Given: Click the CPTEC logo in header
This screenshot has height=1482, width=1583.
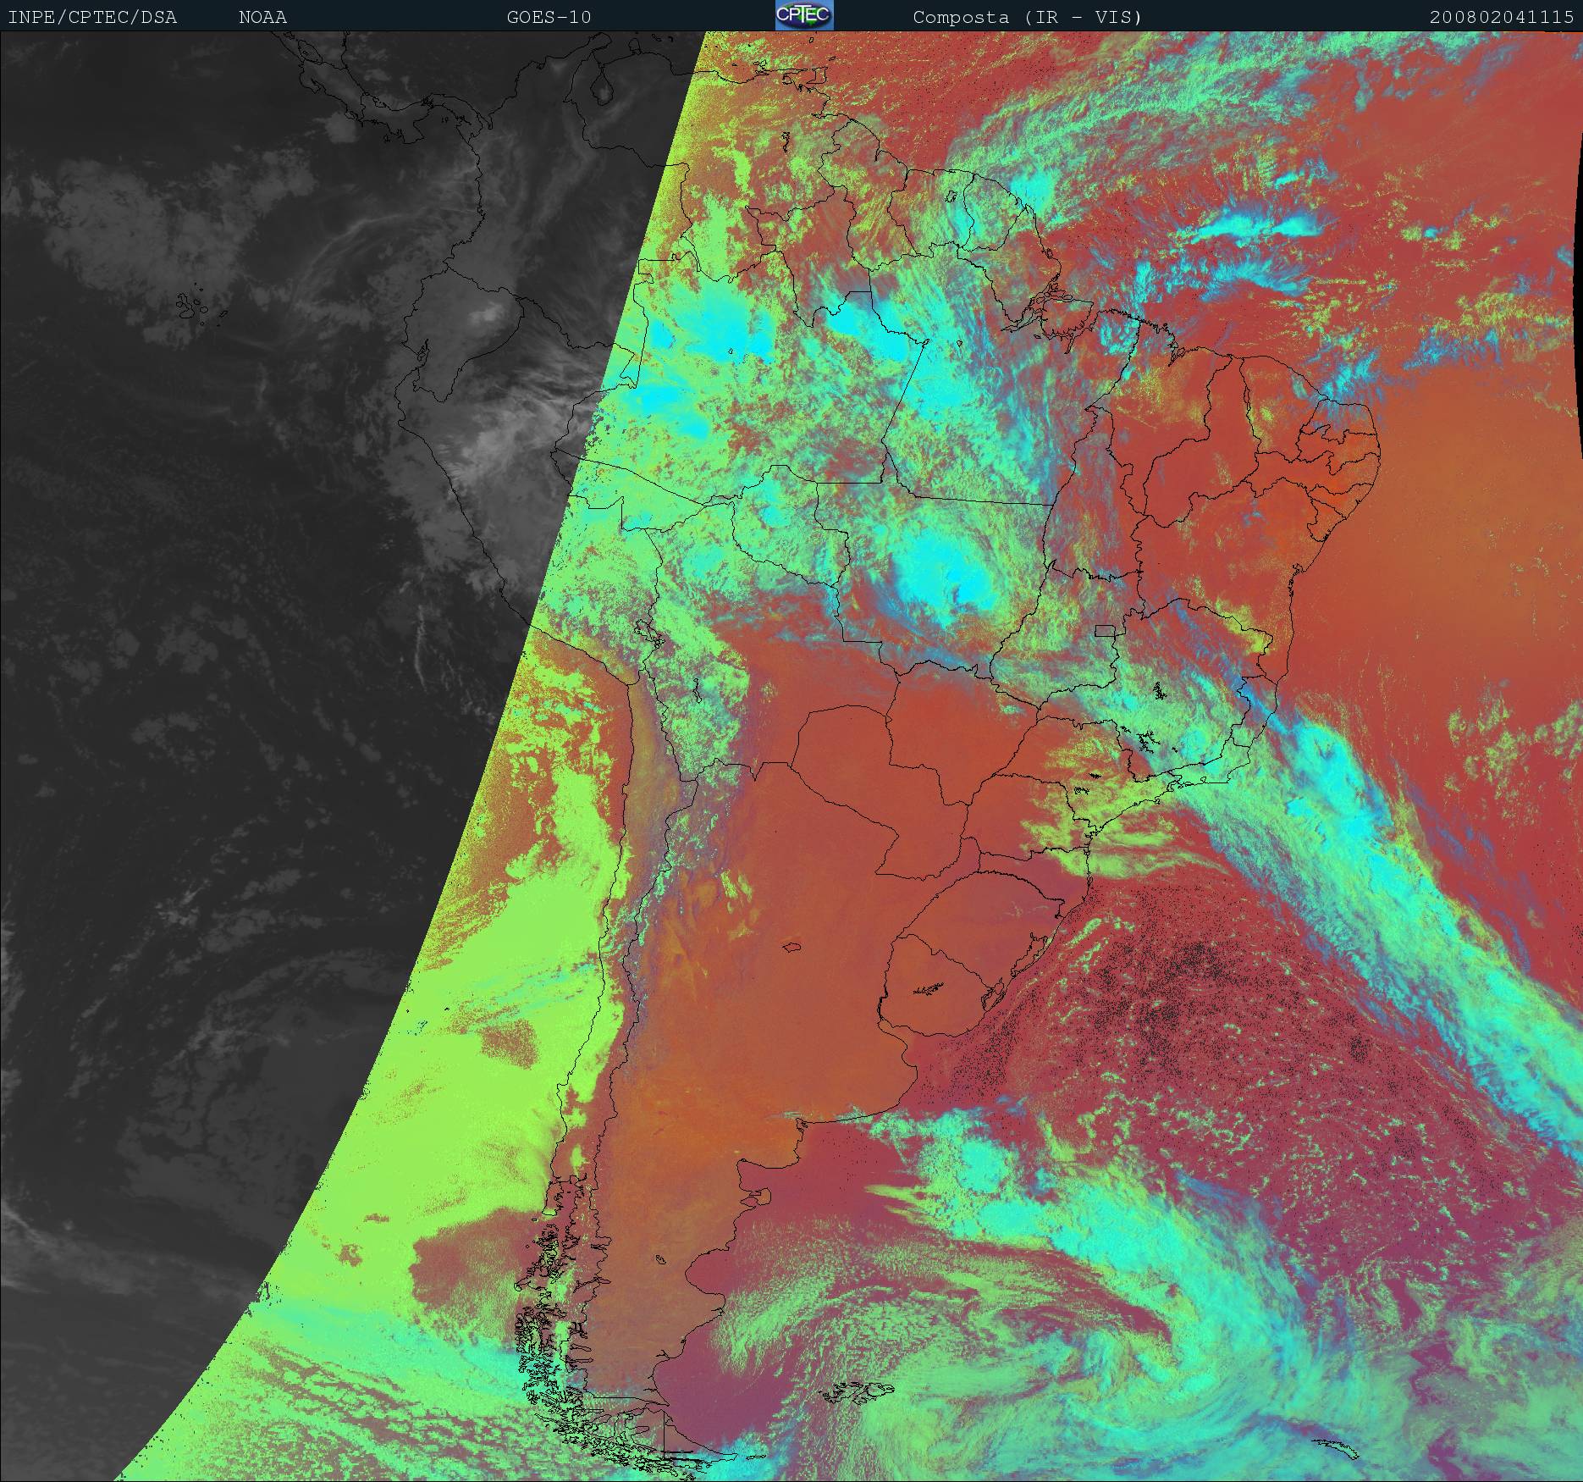Looking at the screenshot, I should [x=803, y=15].
